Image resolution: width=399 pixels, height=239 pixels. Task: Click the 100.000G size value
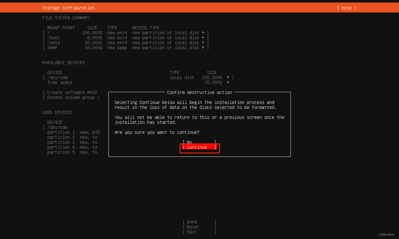tap(92, 33)
